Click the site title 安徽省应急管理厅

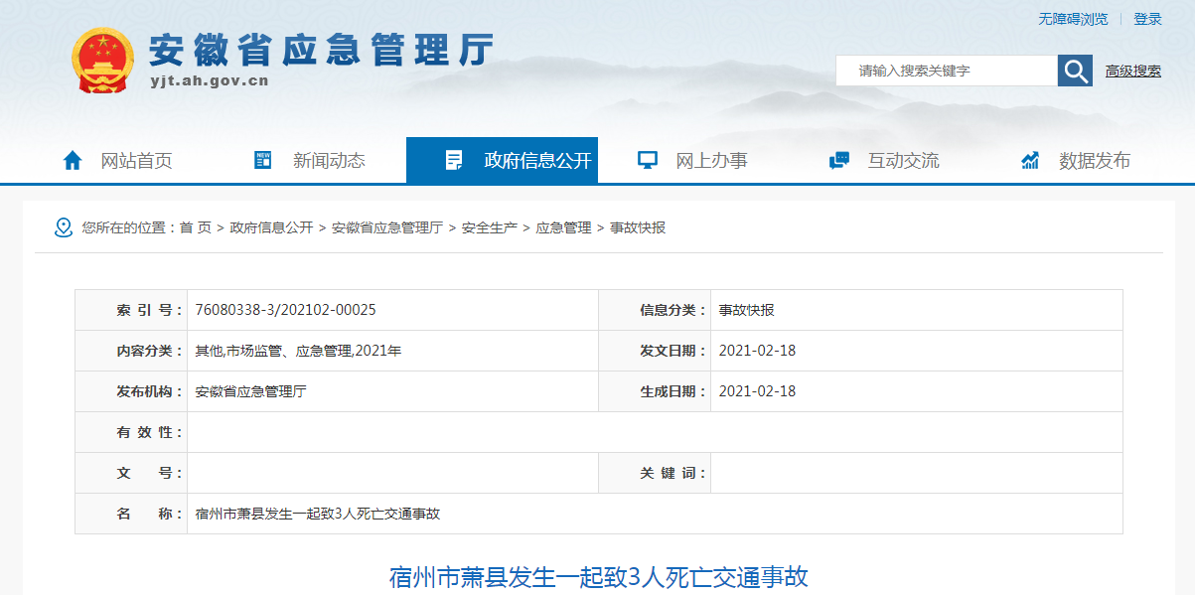point(321,50)
